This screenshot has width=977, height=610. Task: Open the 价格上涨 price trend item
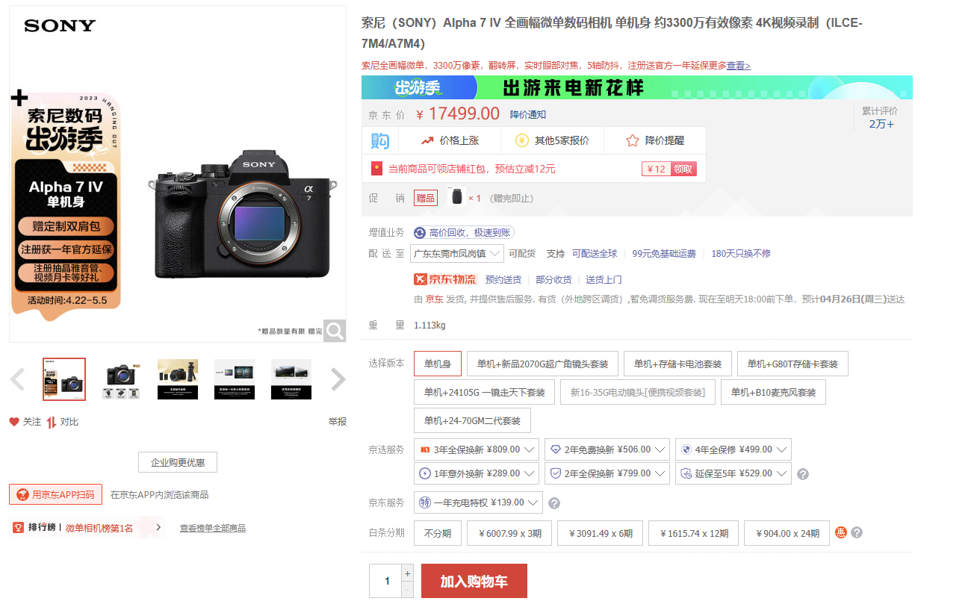(x=450, y=140)
